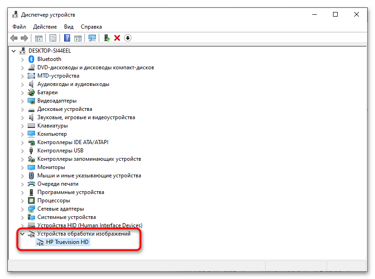The image size is (375, 279).
Task: Click the Процессоры chip icon
Action: pyautogui.click(x=31, y=200)
